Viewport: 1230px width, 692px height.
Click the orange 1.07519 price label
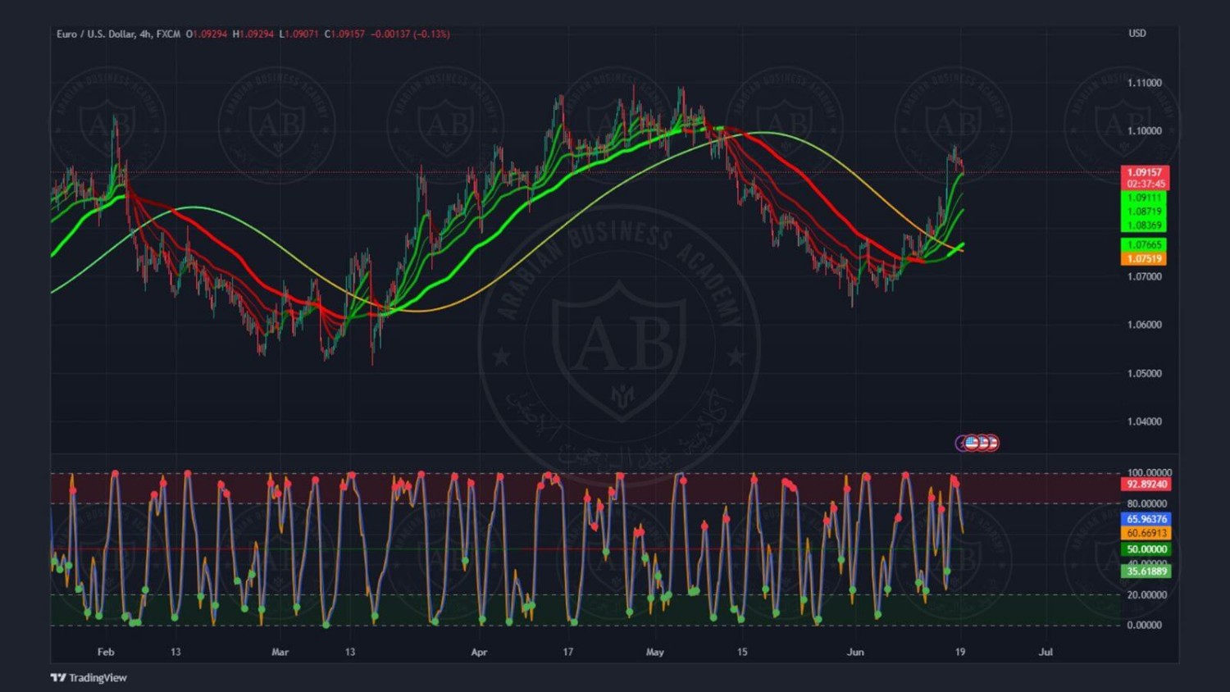point(1144,259)
